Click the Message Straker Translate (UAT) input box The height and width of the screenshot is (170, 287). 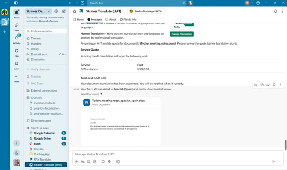click(178, 154)
